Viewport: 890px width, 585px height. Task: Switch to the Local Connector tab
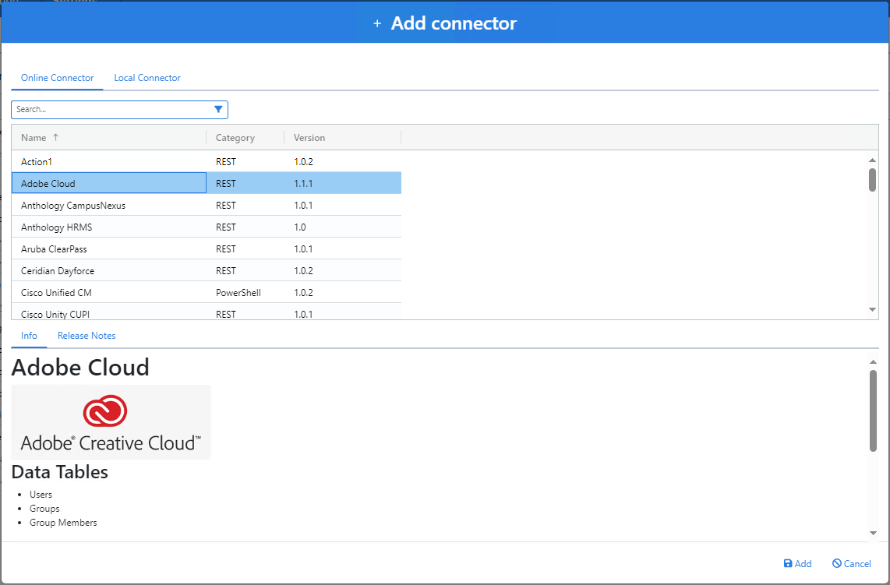(x=147, y=78)
